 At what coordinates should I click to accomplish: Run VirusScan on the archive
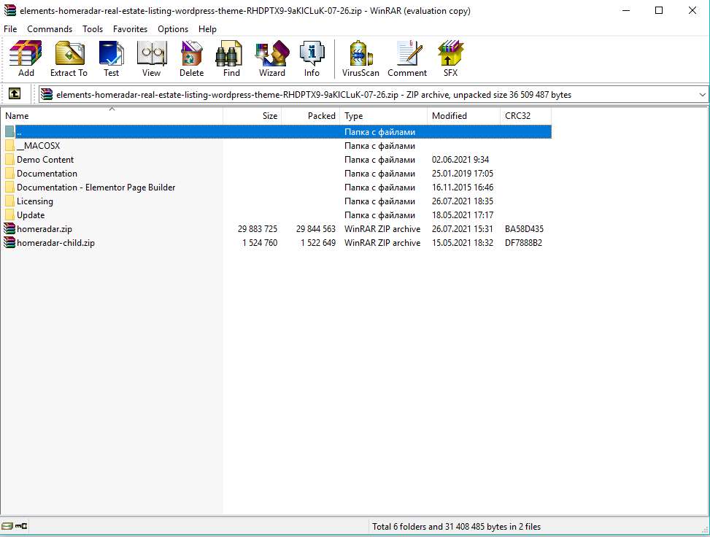(360, 58)
